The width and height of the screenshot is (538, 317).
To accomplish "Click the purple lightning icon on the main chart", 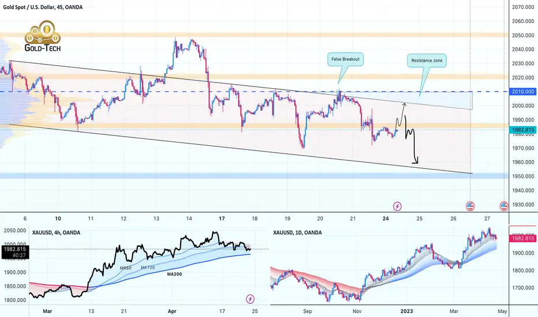I will (397, 206).
